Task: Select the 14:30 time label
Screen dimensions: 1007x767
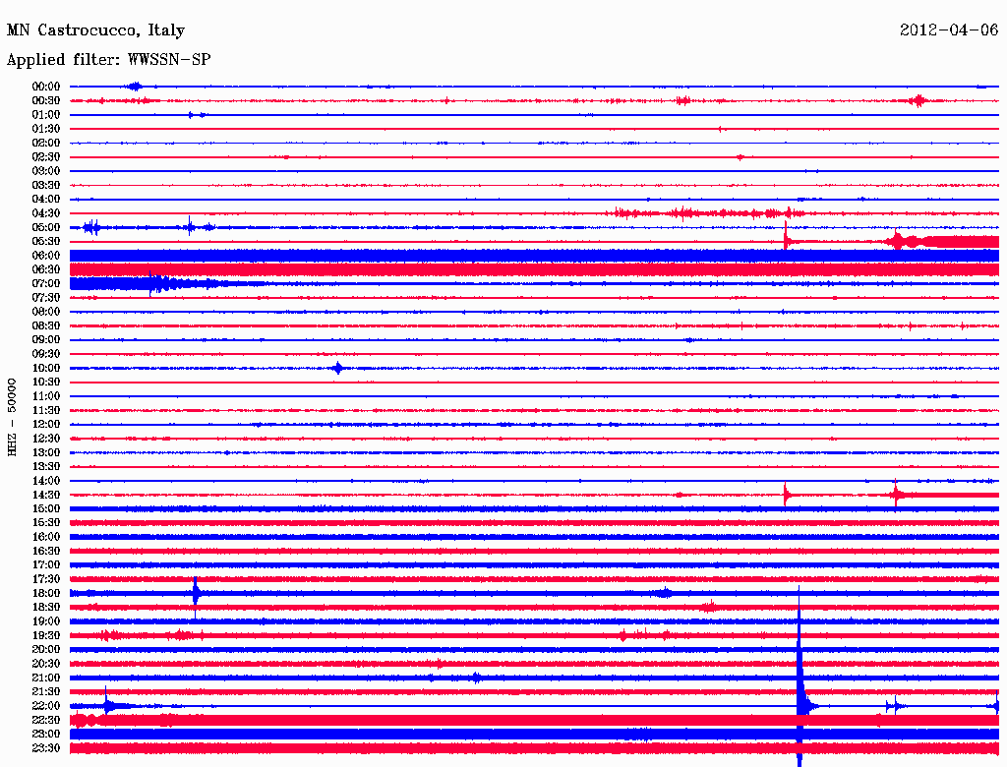Action: point(46,495)
